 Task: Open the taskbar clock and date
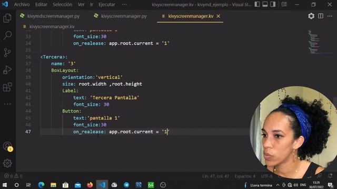316,185
